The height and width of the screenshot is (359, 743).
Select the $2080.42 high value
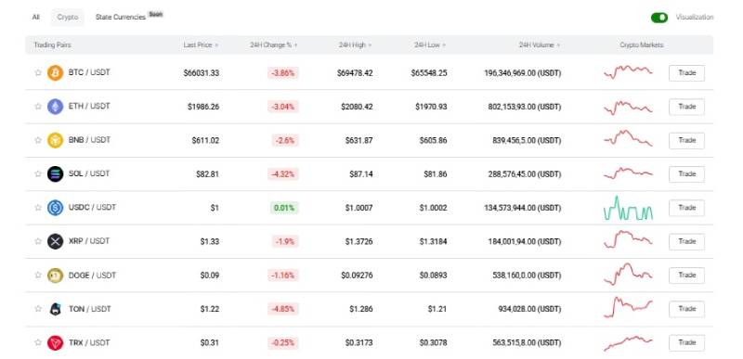tap(357, 107)
